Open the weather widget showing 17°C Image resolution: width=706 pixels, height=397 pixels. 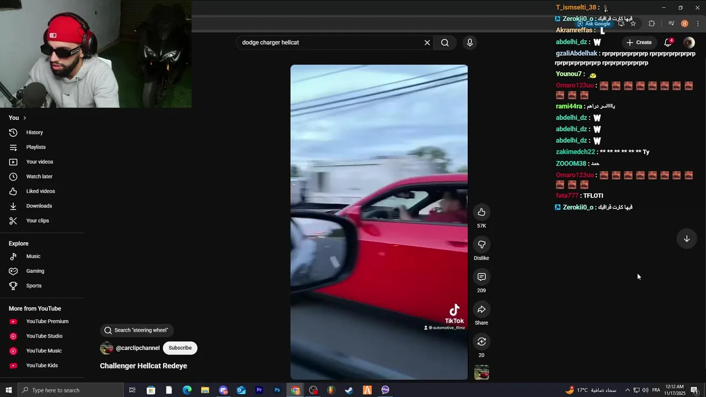[591, 390]
